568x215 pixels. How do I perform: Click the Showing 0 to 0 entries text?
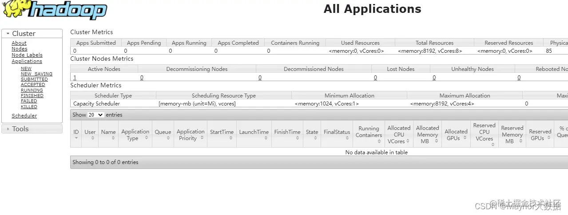pyautogui.click(x=105, y=162)
